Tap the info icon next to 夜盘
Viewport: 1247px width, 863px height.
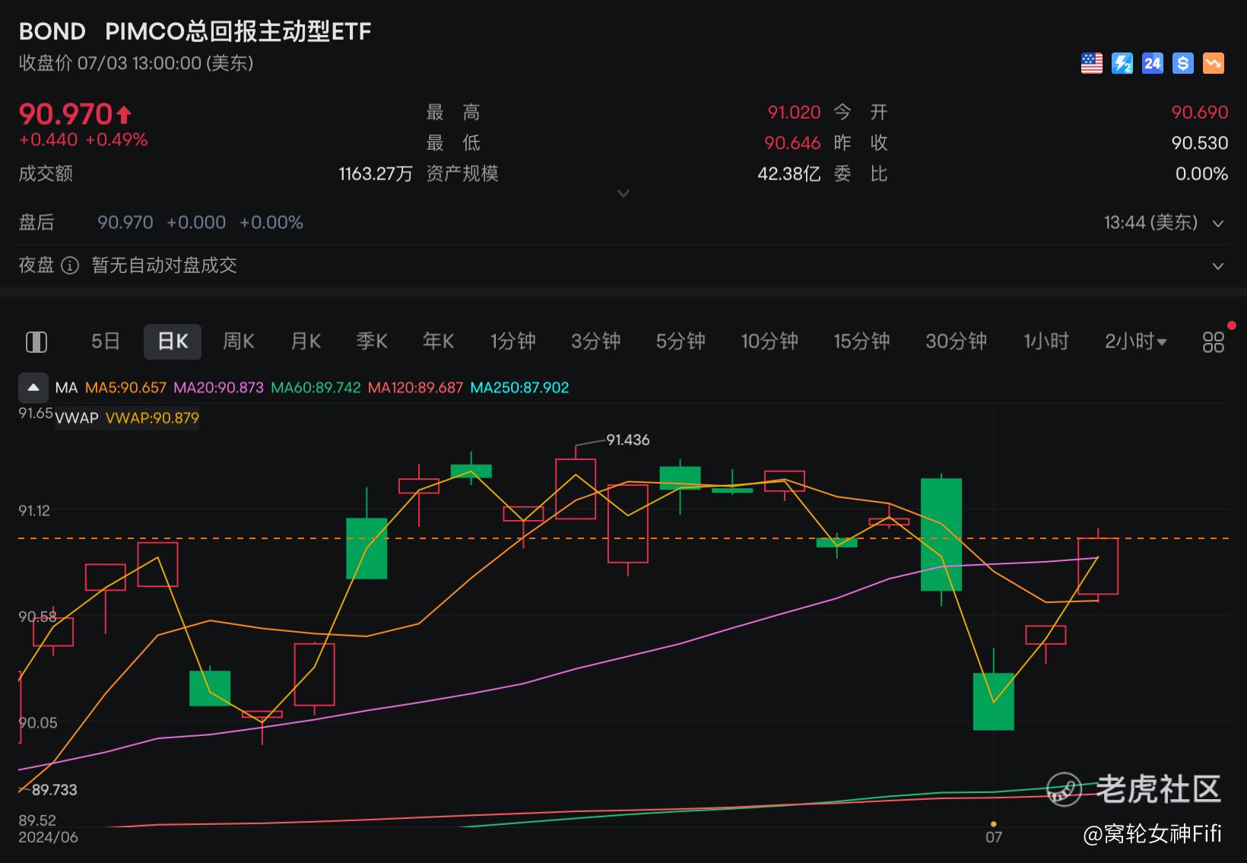70,265
